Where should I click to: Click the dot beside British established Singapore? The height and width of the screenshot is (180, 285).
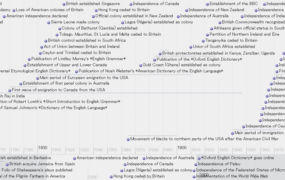[64, 4]
